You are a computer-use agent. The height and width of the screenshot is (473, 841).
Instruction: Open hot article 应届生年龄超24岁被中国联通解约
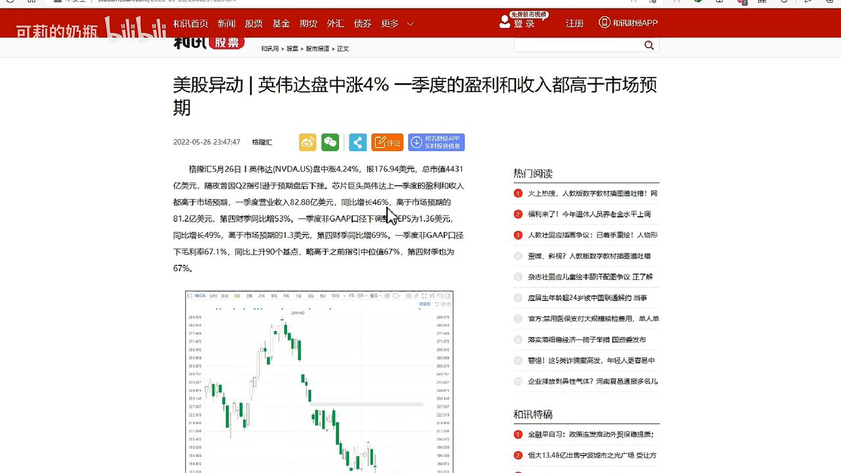[587, 298]
